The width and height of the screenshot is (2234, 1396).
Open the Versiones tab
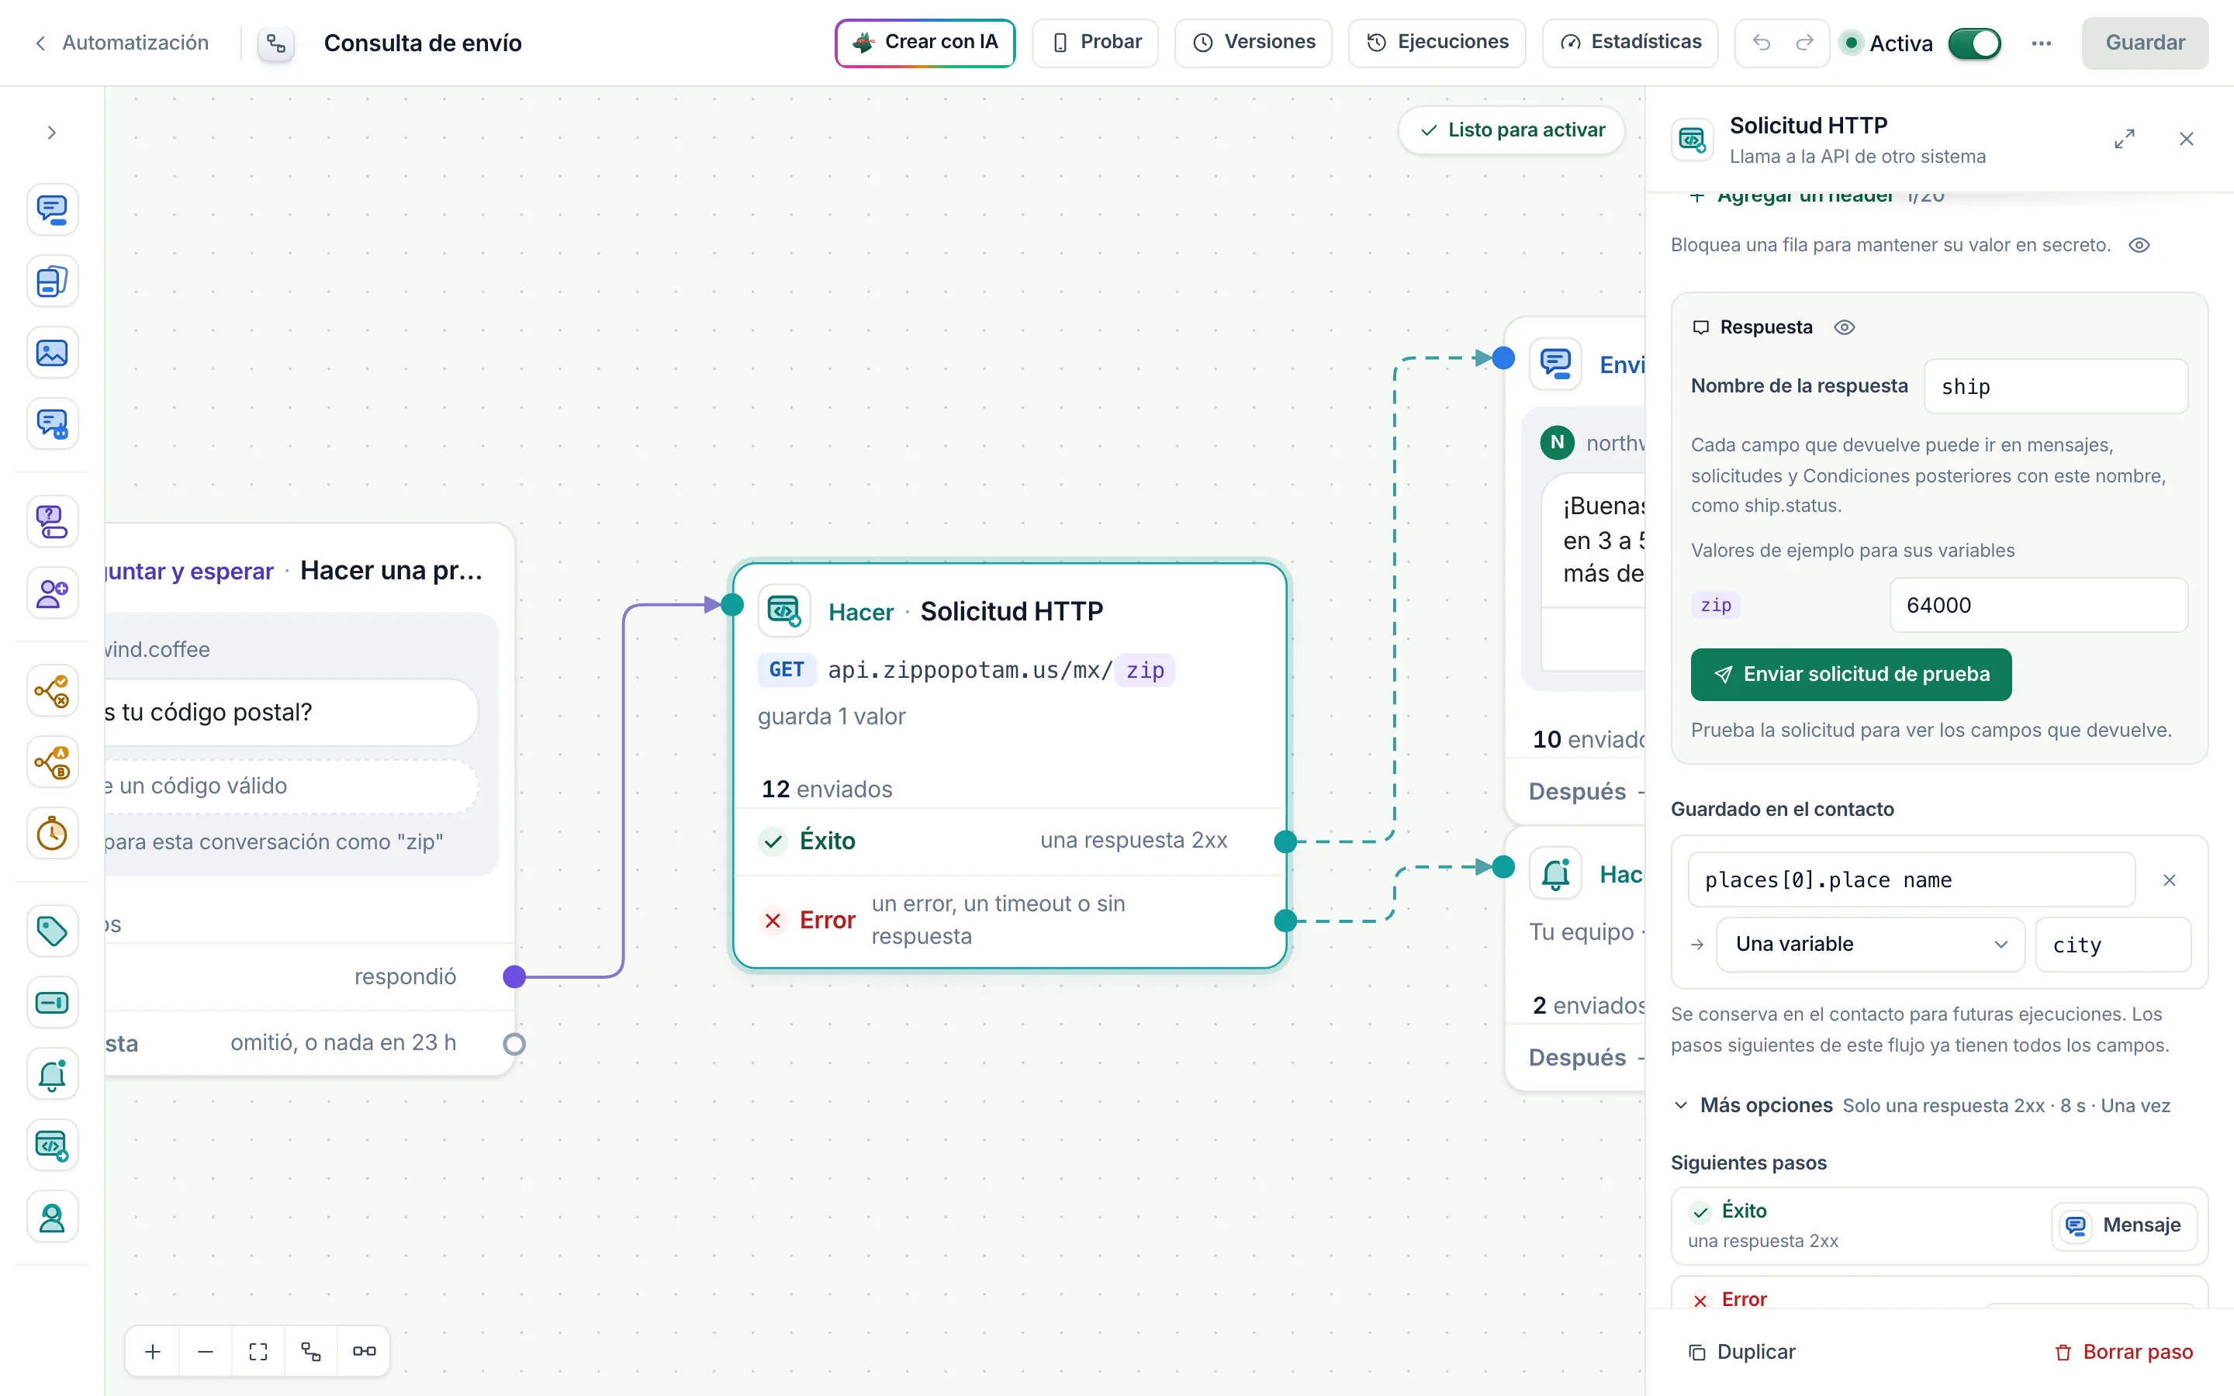(1253, 43)
